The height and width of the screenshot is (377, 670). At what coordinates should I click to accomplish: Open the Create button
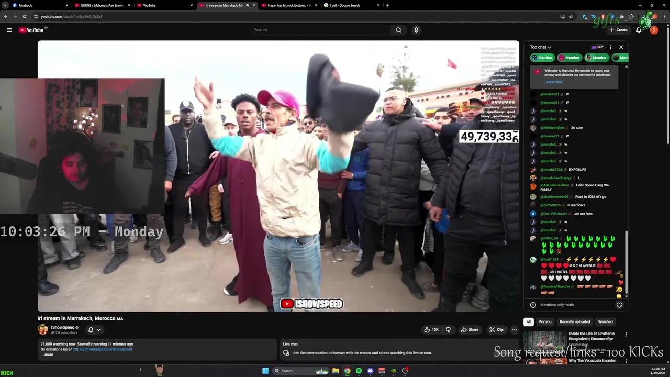coord(618,30)
